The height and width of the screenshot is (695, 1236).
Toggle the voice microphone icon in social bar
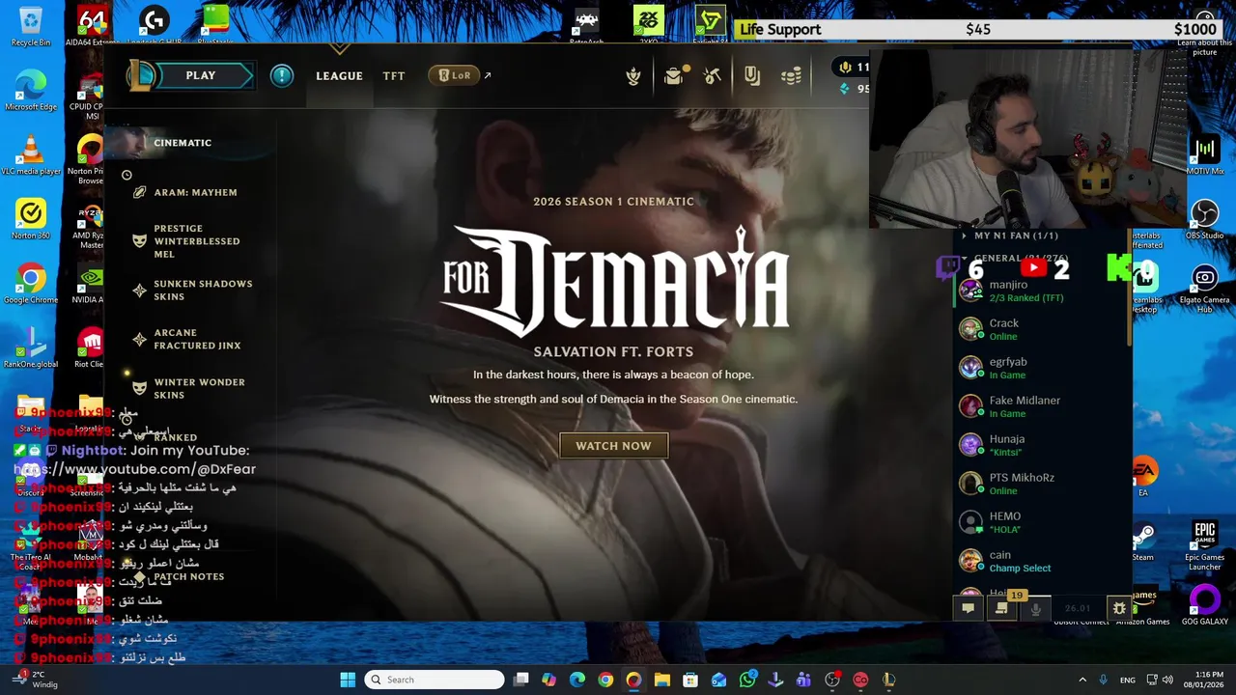[1036, 608]
